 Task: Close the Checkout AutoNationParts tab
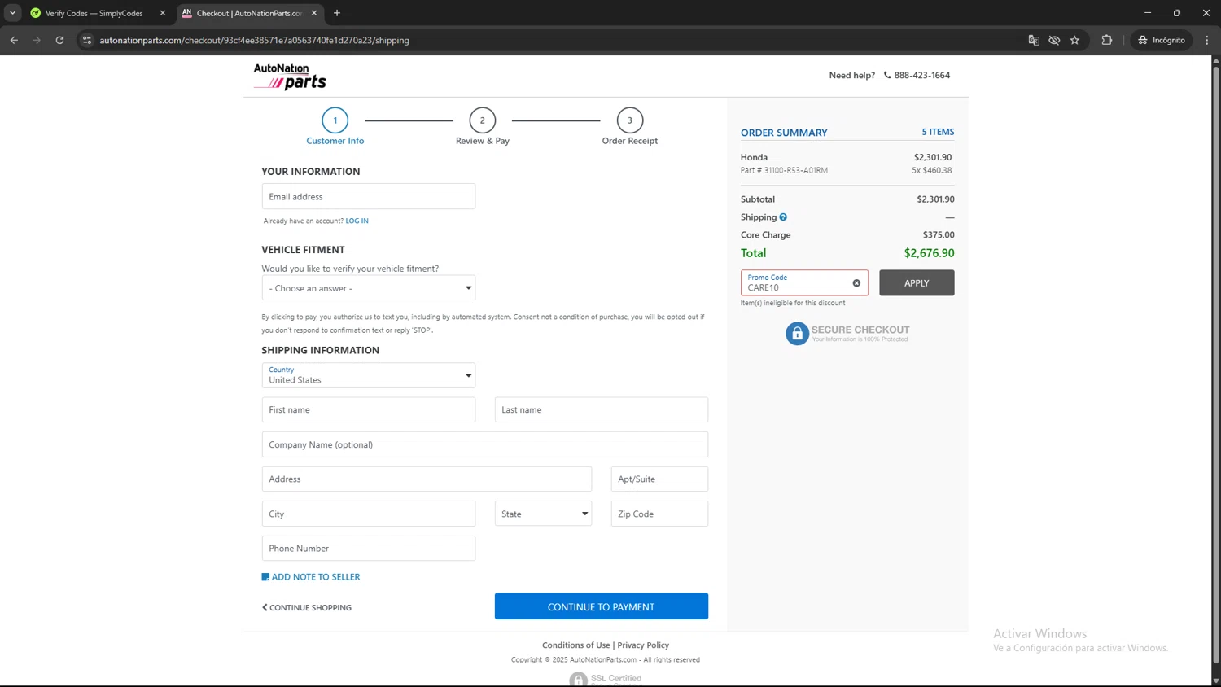coord(314,13)
